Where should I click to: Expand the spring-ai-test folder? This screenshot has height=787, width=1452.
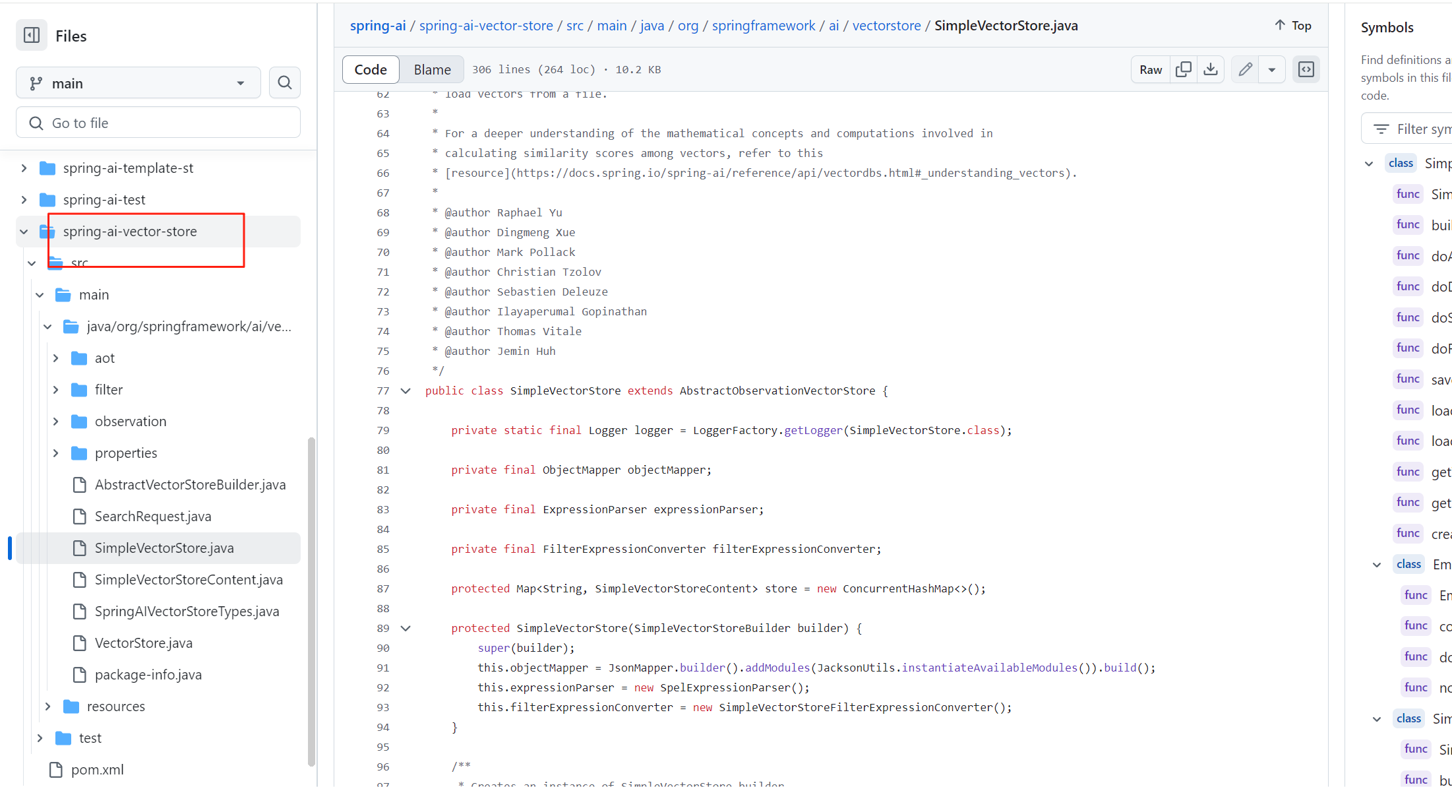coord(24,199)
